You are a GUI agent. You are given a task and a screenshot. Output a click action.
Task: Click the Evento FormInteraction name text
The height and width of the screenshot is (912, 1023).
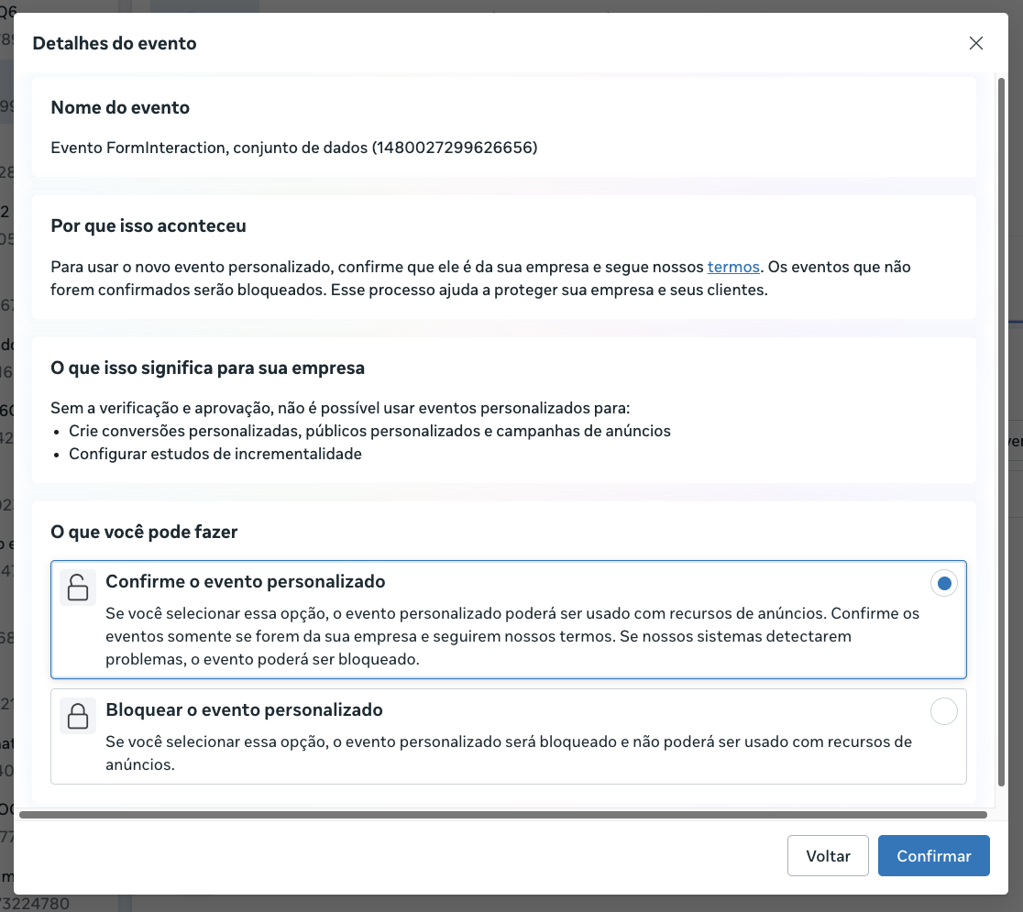293,148
